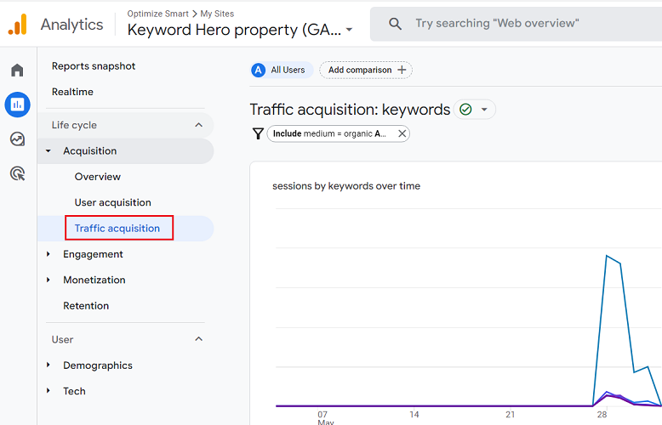Click 'Traffic acquisition: keywords' title
The height and width of the screenshot is (425, 662).
pyautogui.click(x=350, y=110)
